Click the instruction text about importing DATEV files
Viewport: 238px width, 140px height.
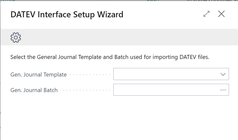pyautogui.click(x=110, y=57)
